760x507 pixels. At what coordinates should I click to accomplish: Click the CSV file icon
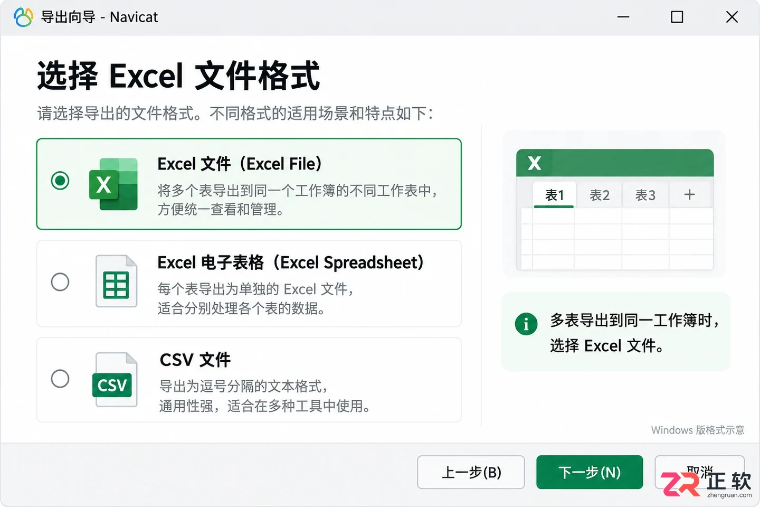[115, 380]
